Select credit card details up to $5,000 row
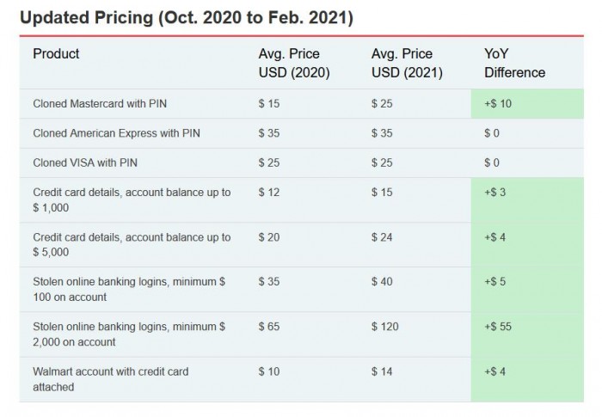This screenshot has width=602, height=417. click(132, 244)
